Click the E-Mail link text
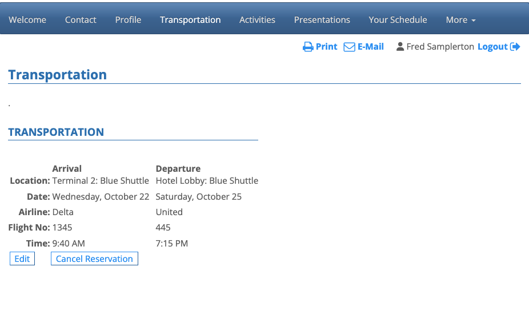 point(371,47)
